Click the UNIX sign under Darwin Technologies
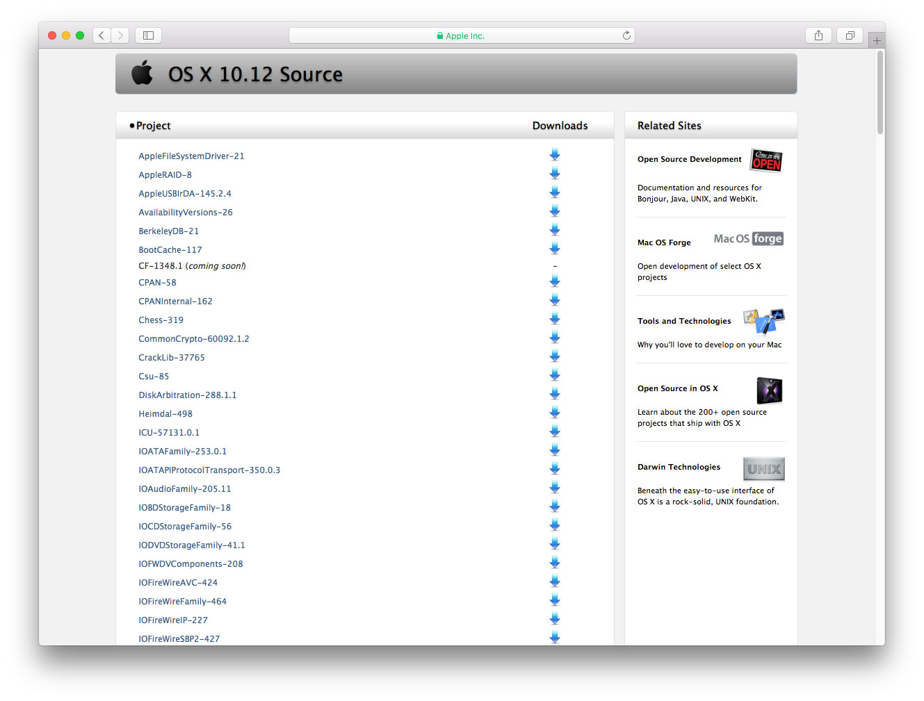The width and height of the screenshot is (924, 701). coord(763,469)
